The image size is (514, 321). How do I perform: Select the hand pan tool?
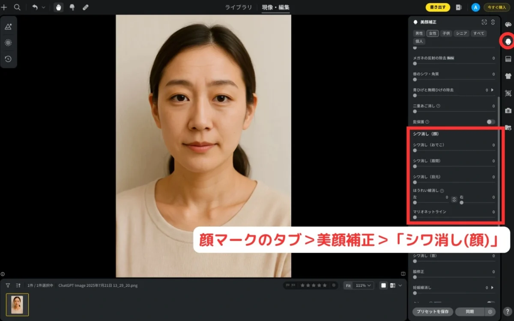[59, 7]
